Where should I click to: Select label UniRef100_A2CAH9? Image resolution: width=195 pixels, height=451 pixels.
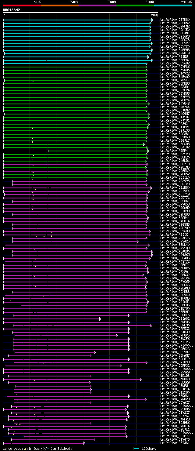click(175, 208)
